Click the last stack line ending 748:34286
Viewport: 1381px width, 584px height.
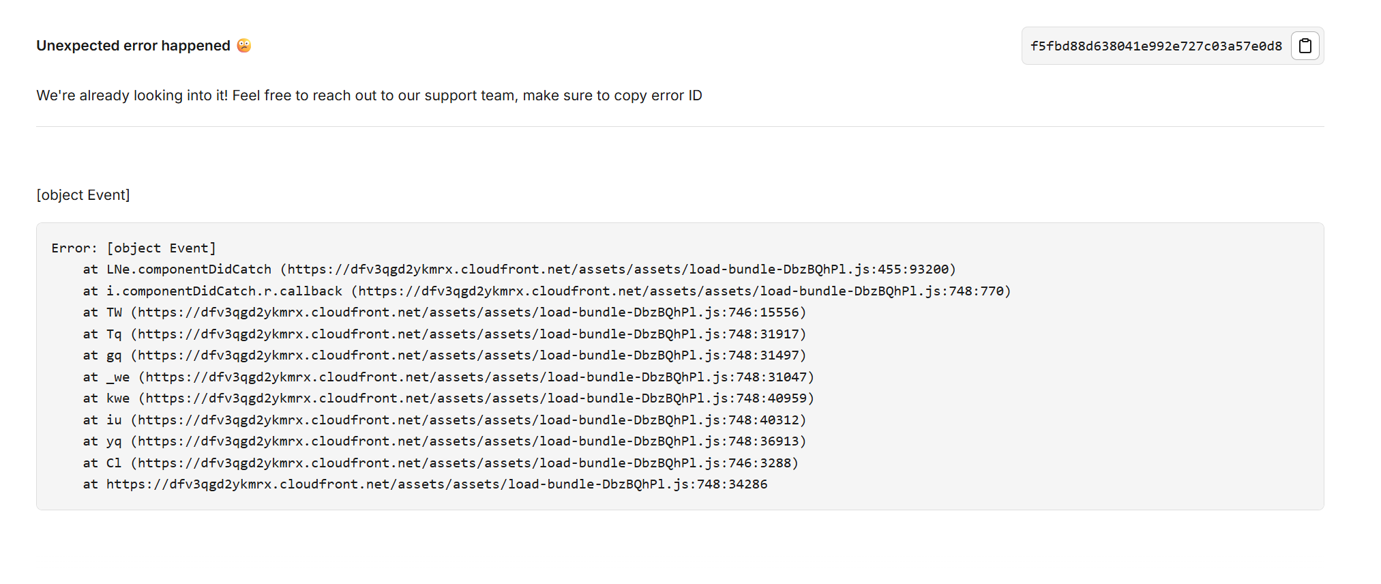tap(426, 484)
